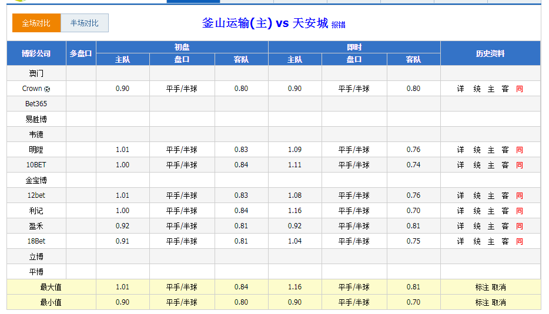Switch to 半场对比 tab
Screen dimensions: 549x314
(85, 23)
